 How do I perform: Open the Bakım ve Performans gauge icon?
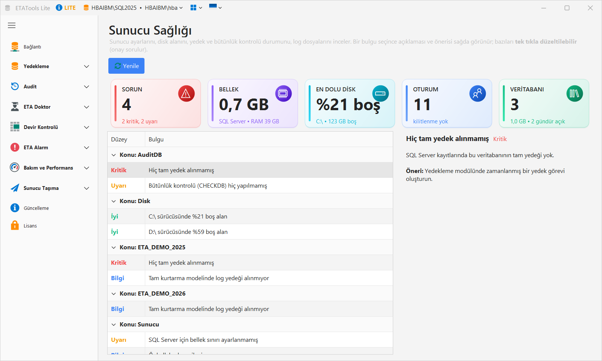(15, 168)
